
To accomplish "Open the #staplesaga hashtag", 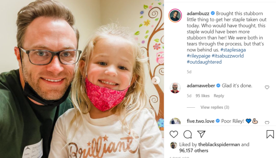I will pos(233,50).
